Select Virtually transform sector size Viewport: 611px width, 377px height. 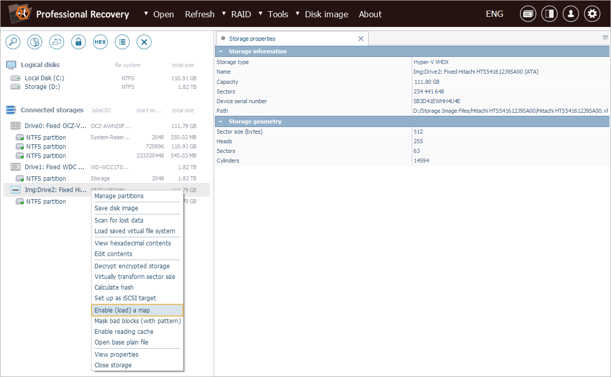click(x=137, y=277)
